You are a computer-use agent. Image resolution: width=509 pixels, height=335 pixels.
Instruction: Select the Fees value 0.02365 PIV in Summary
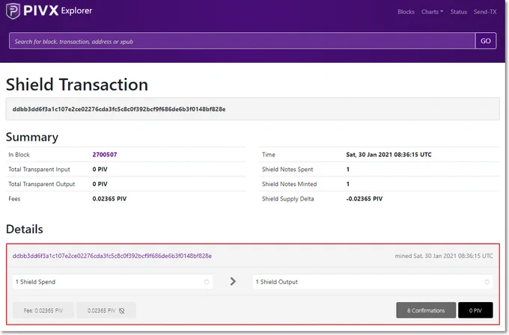tap(109, 199)
